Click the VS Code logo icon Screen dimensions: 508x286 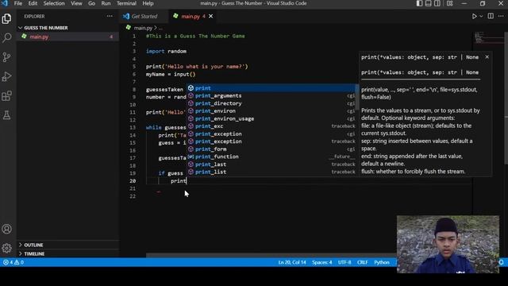(x=5, y=3)
